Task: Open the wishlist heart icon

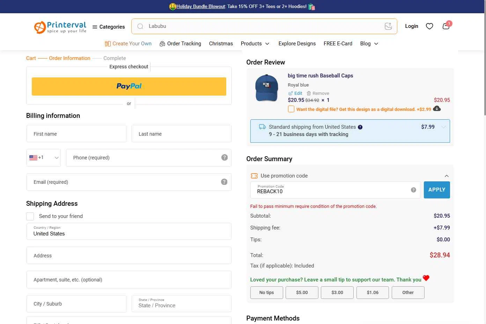Action: coord(429,26)
